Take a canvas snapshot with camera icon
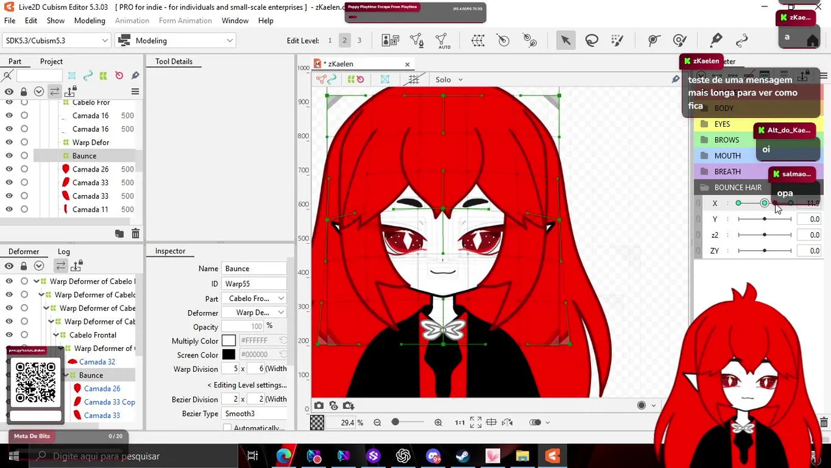The image size is (831, 468). click(x=319, y=406)
